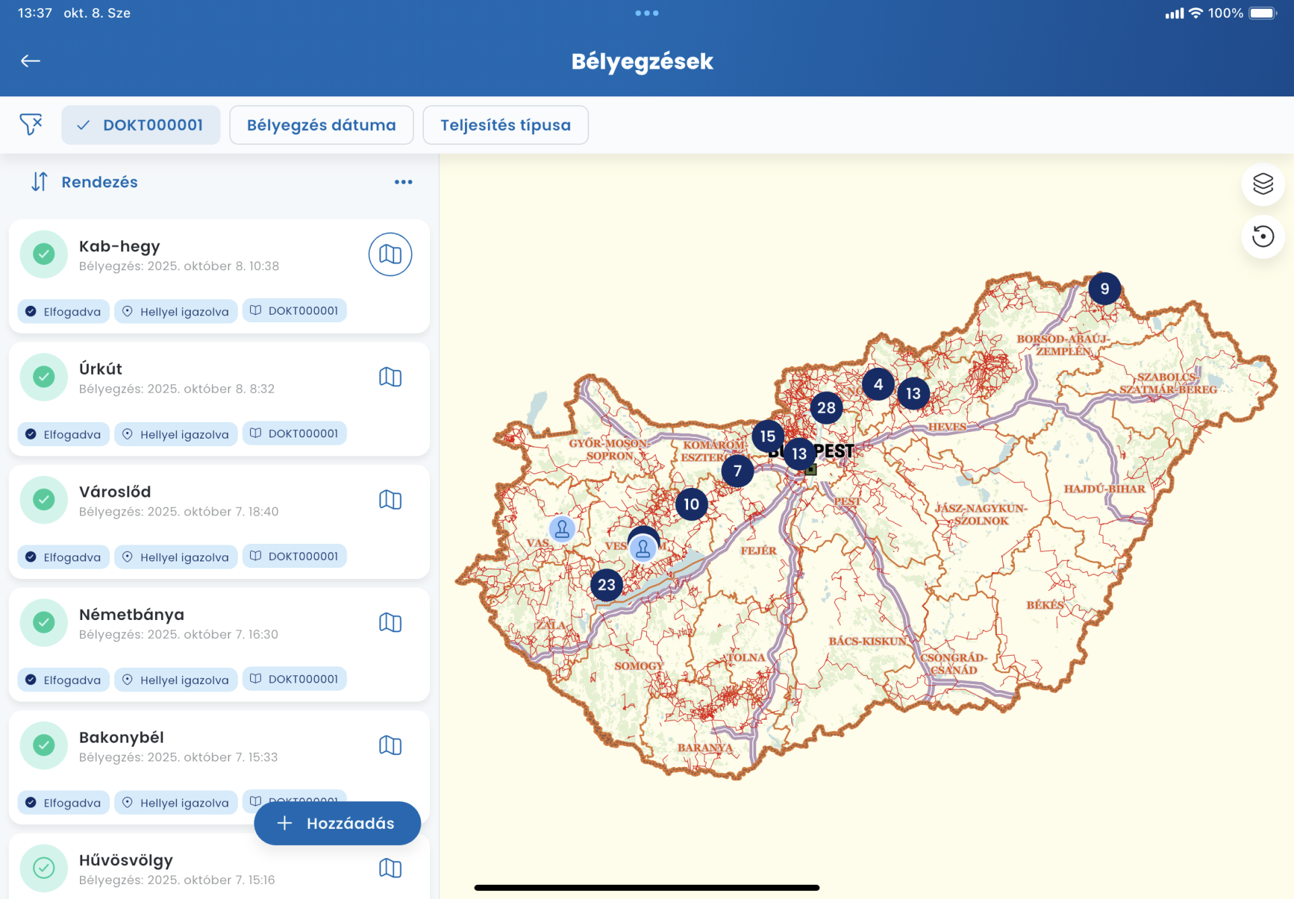The height and width of the screenshot is (899, 1294).
Task: Show Németbánya stamp on the map
Action: (x=390, y=623)
